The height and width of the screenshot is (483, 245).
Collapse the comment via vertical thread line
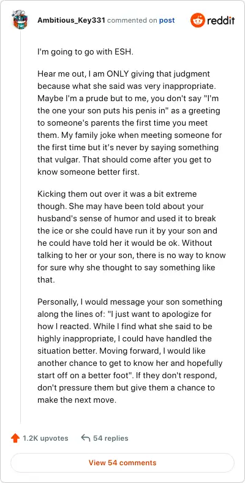coord(21,226)
